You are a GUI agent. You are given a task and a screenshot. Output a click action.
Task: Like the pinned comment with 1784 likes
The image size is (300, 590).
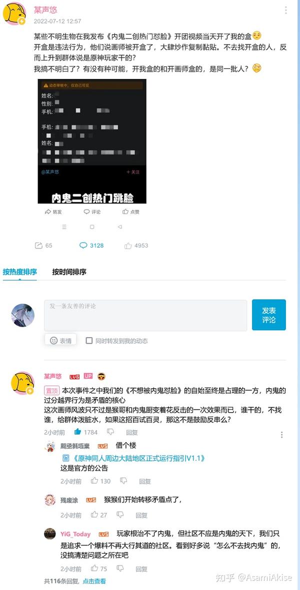tap(77, 432)
